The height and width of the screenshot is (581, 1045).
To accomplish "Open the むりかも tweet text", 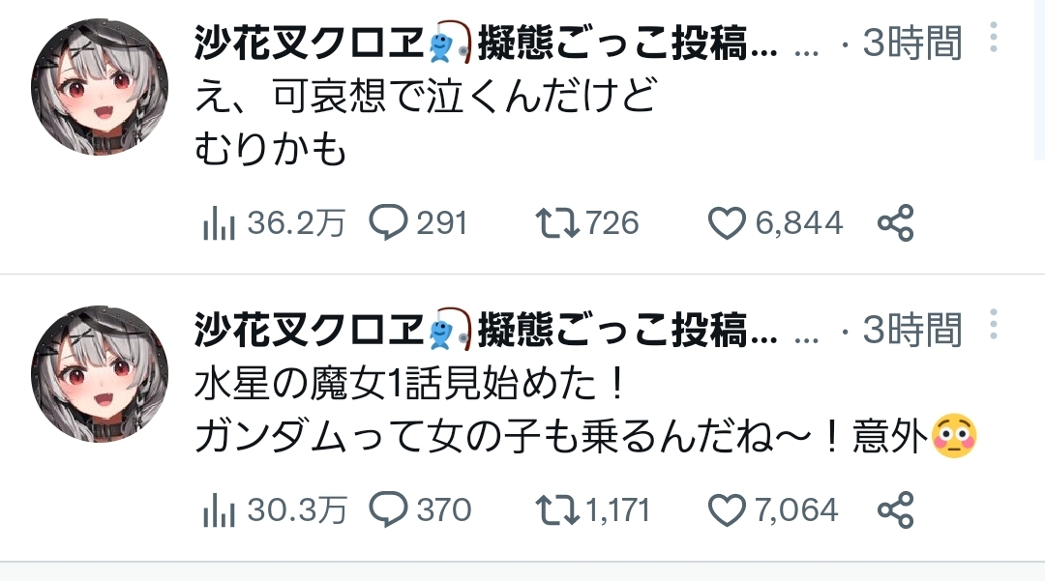I will (x=271, y=150).
